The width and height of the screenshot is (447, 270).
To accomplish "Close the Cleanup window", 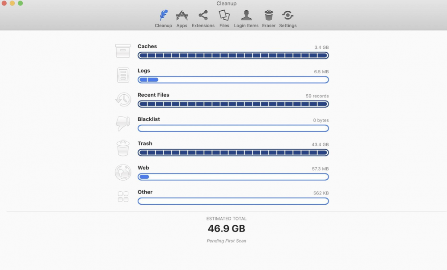I will 4,3.
